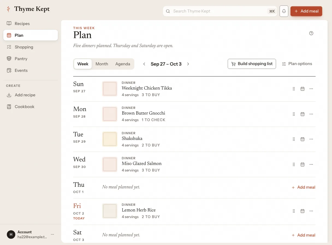The width and height of the screenshot is (332, 245).
Task: Add meal for Thursday Oct 1
Action: [x=303, y=187]
